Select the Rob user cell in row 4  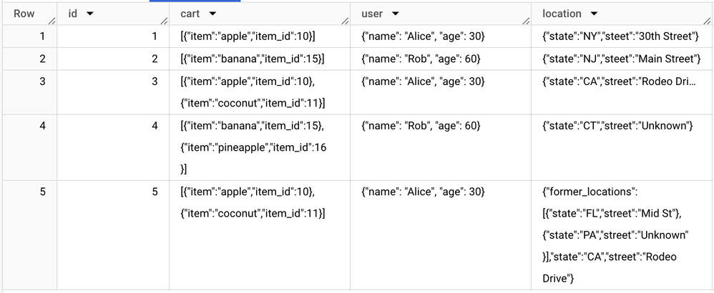click(x=440, y=147)
